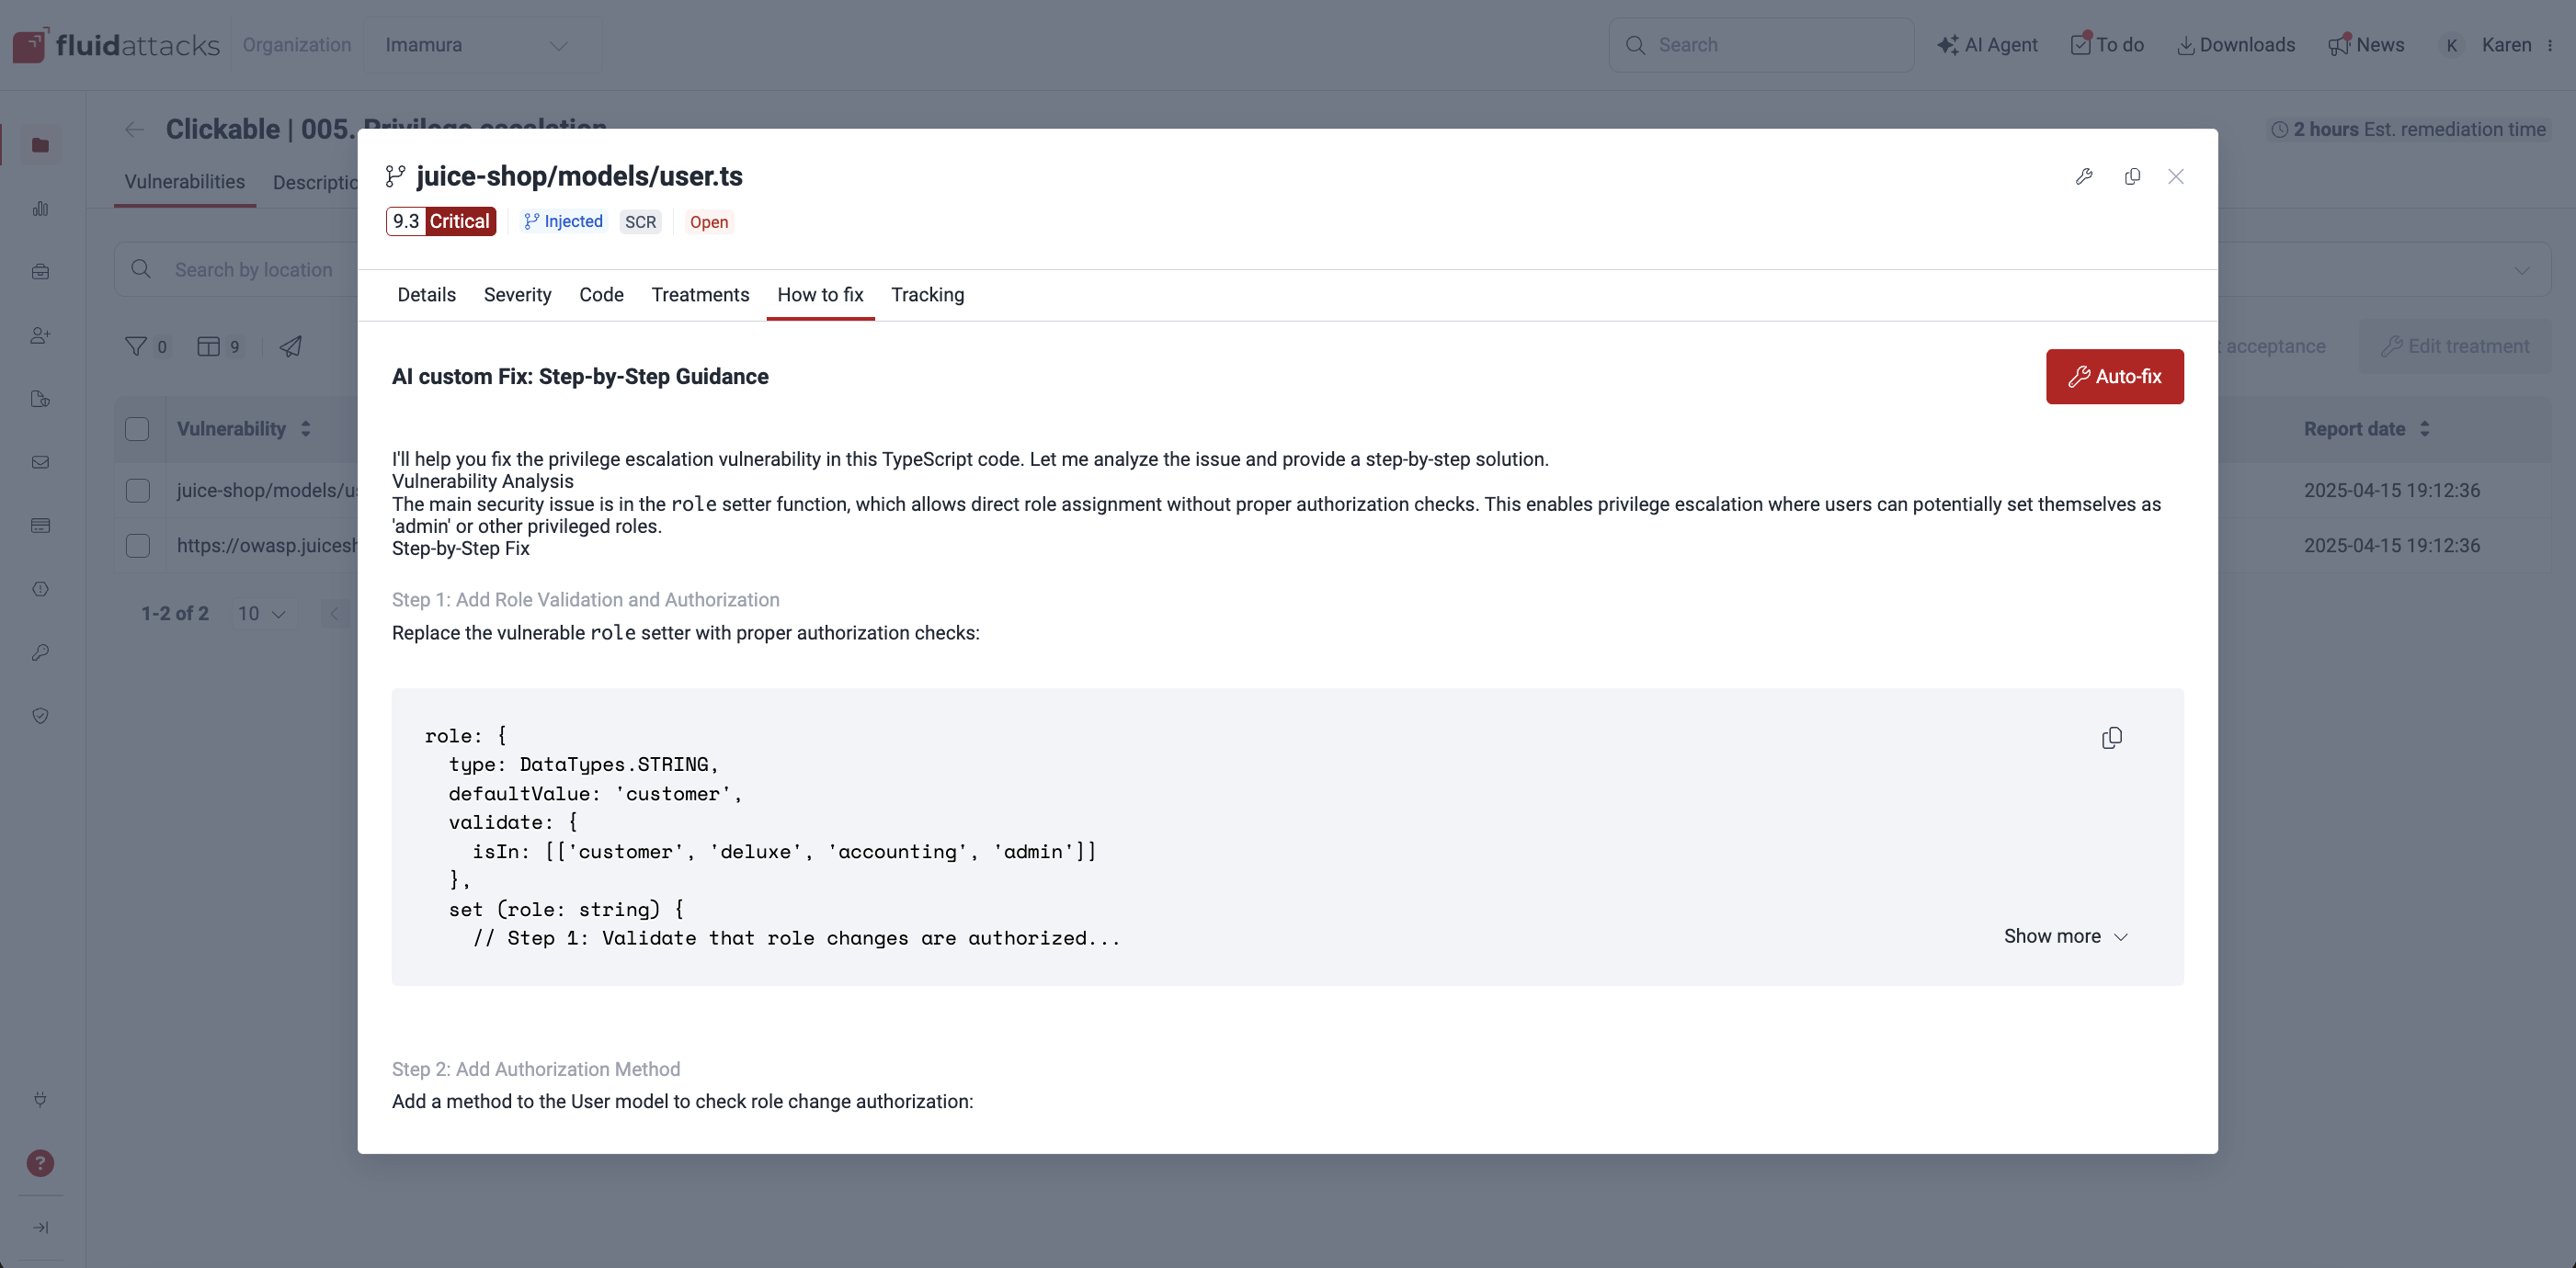Open the Imamura organization dropdown
The width and height of the screenshot is (2576, 1268).
click(x=482, y=45)
